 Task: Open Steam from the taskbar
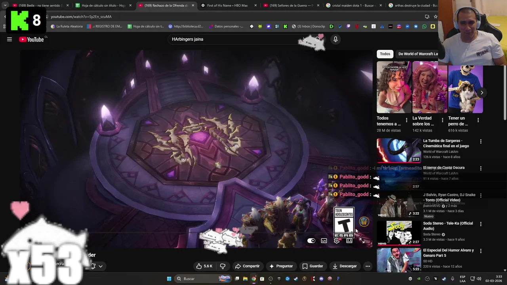tap(296, 279)
